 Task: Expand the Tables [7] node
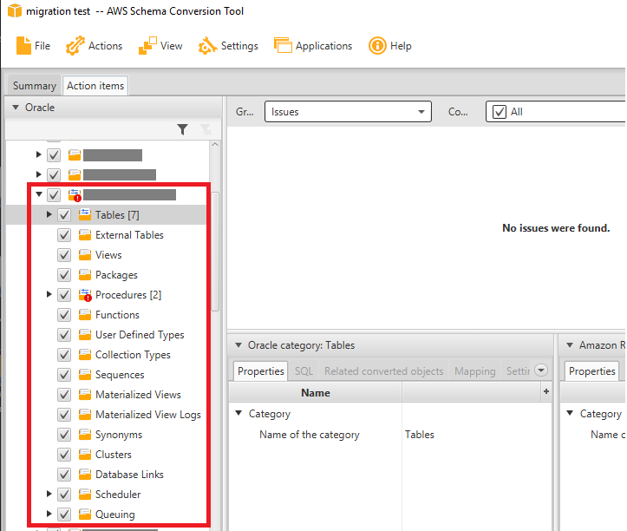pos(49,215)
